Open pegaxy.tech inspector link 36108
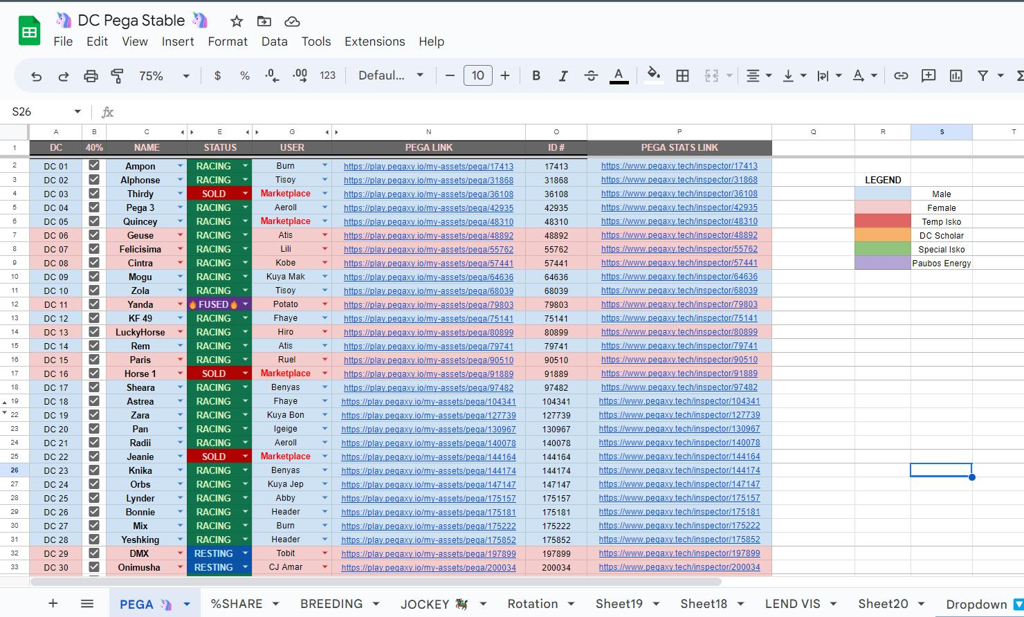Viewport: 1024px width, 617px height. (x=679, y=194)
